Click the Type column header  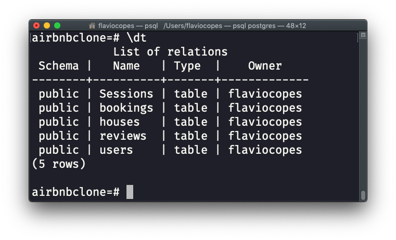187,66
